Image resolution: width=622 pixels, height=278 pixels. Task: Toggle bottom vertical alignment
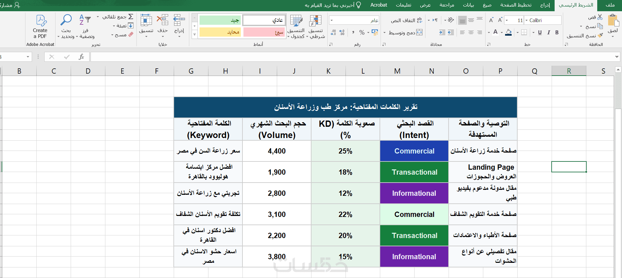tap(462, 20)
